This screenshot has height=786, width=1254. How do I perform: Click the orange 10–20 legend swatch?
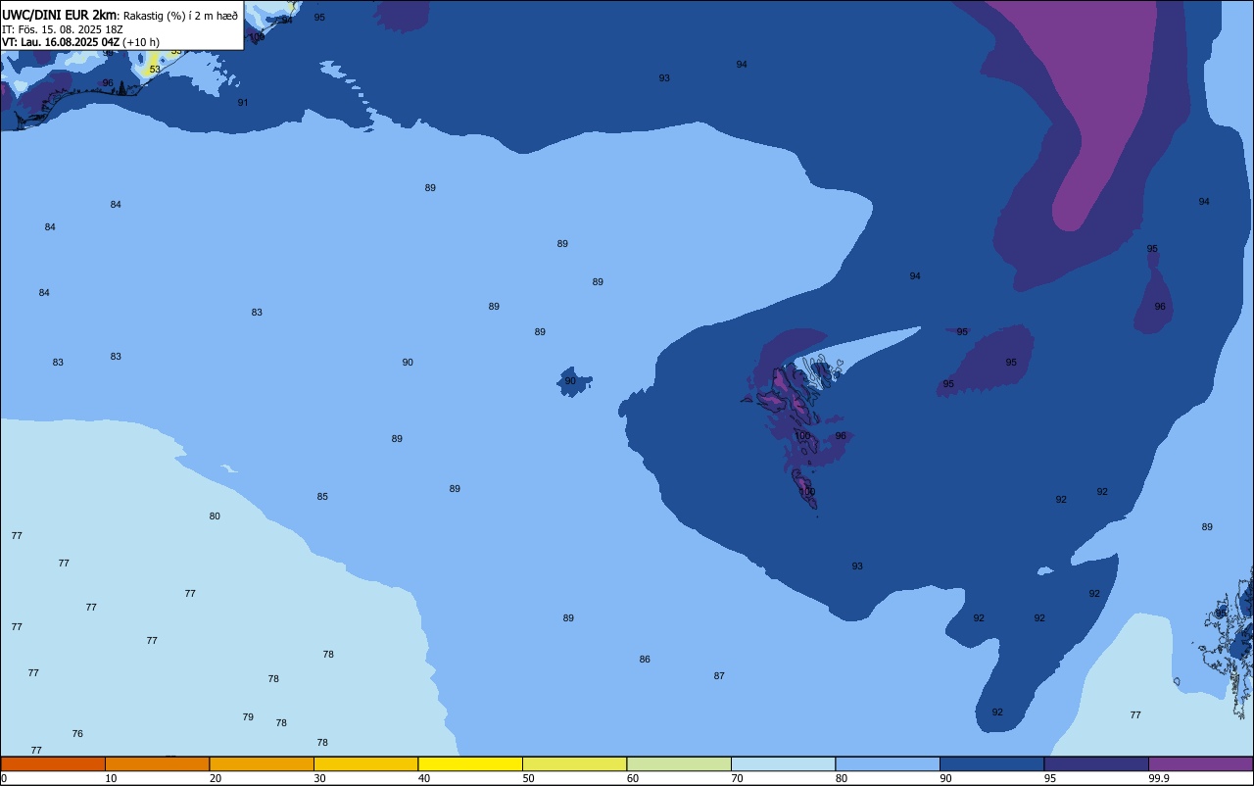coord(157,763)
